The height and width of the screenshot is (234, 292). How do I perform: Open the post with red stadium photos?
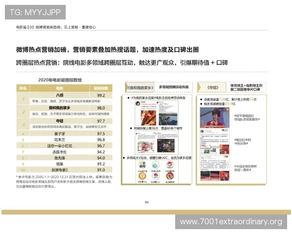pyautogui.click(x=215, y=168)
